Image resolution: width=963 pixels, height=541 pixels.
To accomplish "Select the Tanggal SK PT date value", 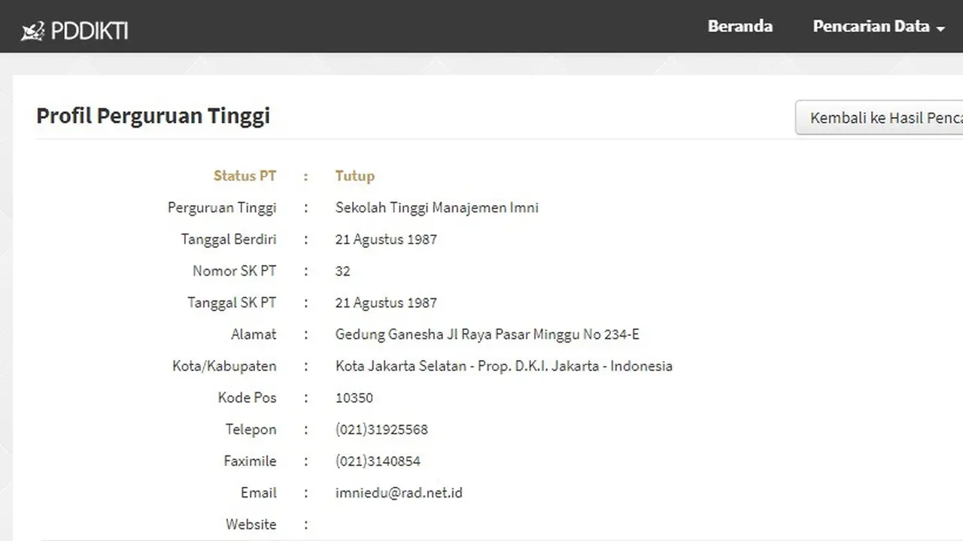I will [x=386, y=303].
